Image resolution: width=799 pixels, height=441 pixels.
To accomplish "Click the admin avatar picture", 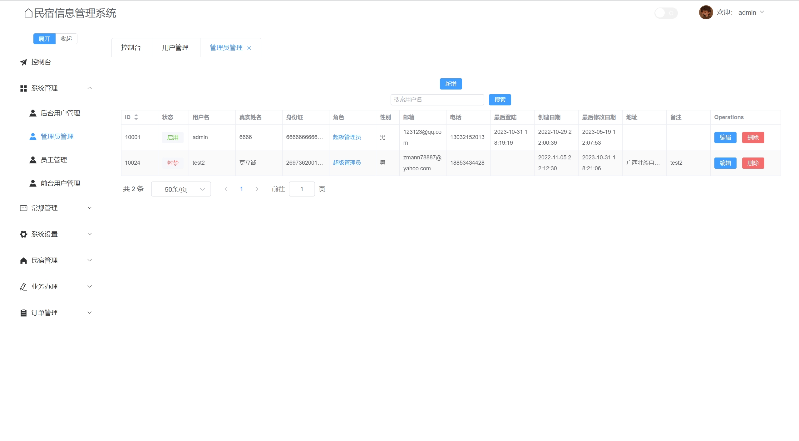I will [x=706, y=12].
